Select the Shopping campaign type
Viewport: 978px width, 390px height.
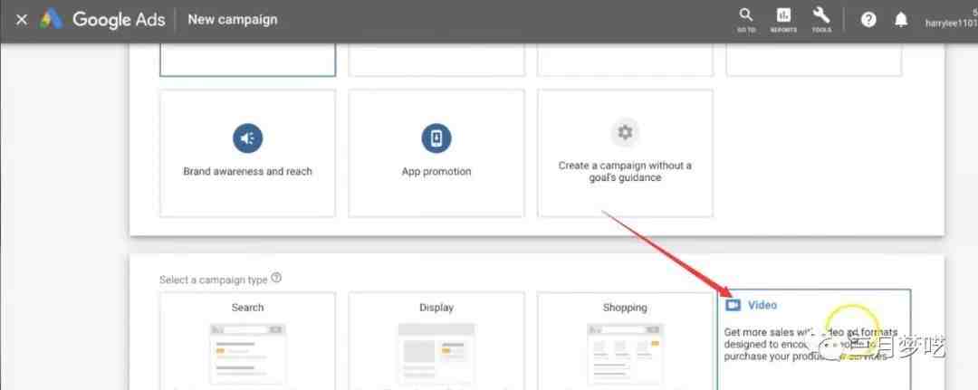tap(625, 308)
